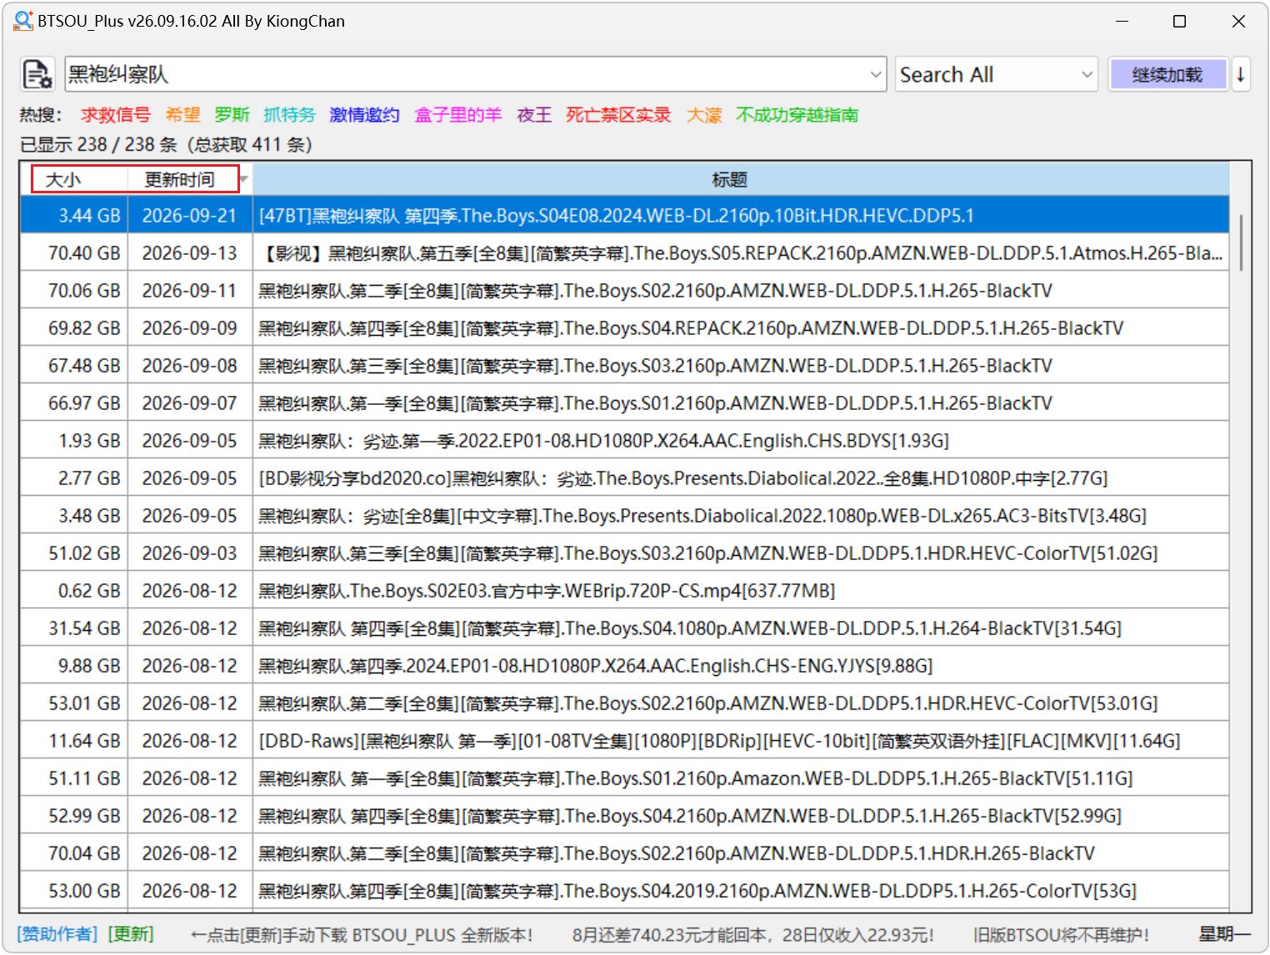Viewport: 1270px width, 955px height.
Task: Select the 劣迹 BitsTV[3.48G] result row
Action: (624, 515)
